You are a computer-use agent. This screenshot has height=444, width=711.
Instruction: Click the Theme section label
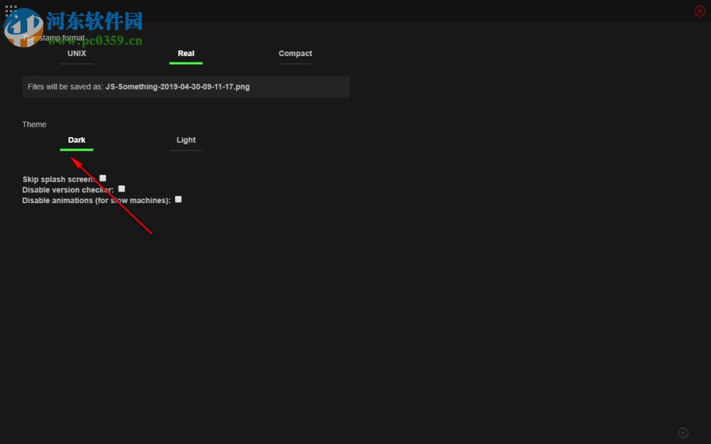point(34,124)
